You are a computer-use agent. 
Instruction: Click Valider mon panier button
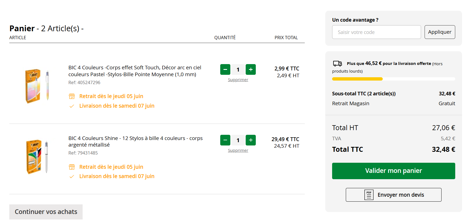pos(393,171)
